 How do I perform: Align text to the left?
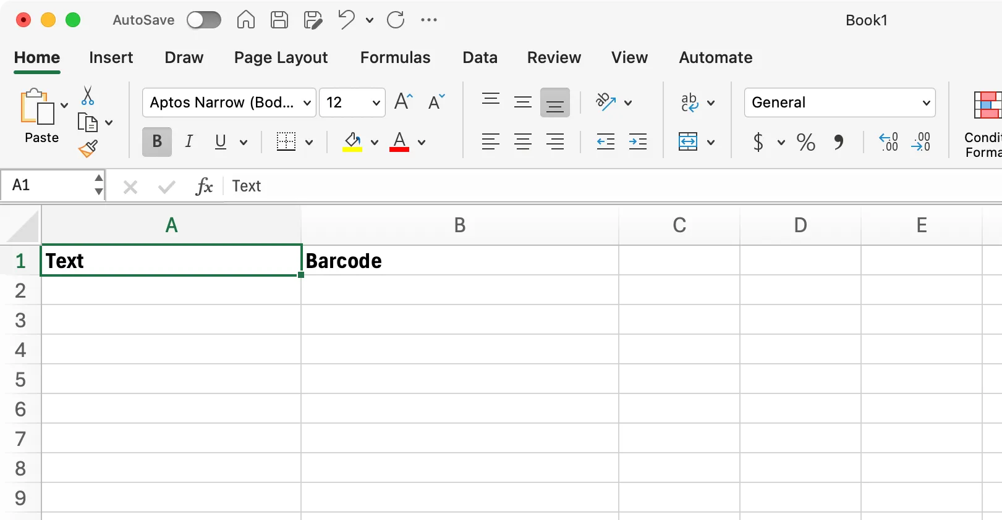(491, 142)
